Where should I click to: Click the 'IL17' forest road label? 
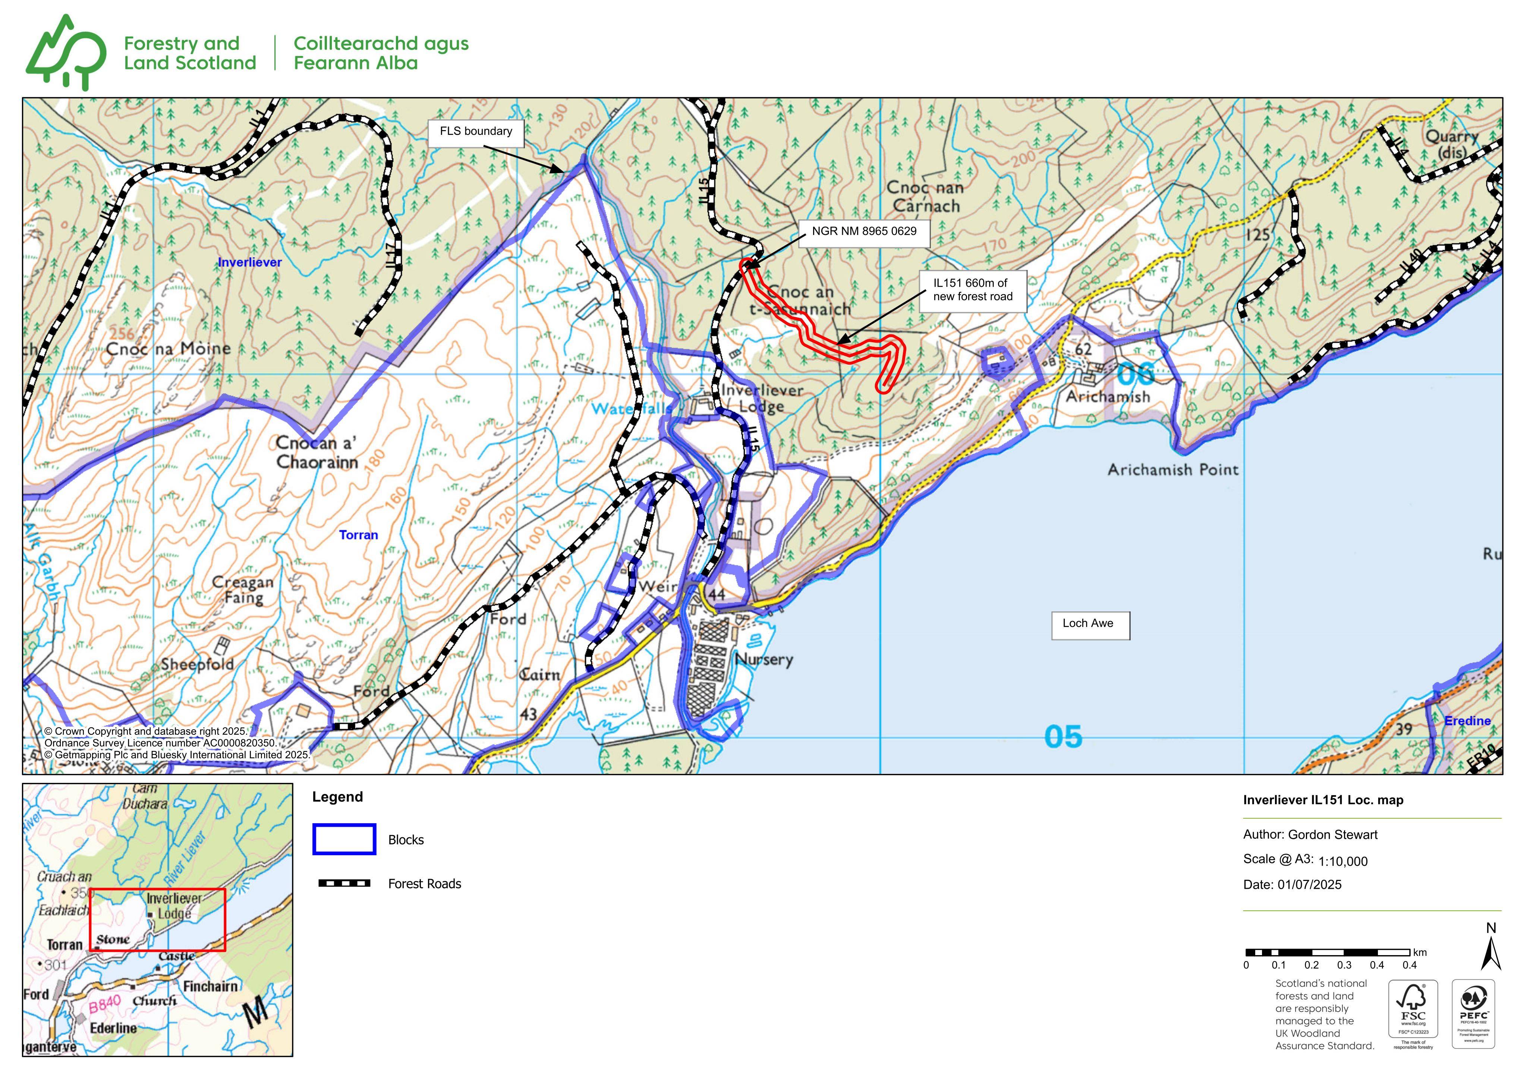coord(392,255)
